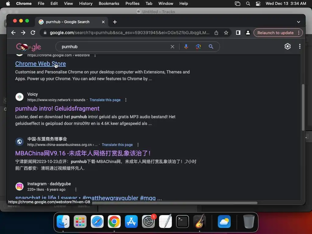Screen dimensions: 312x234
Task: Open the Weather app in the Dock
Action: [224, 222]
